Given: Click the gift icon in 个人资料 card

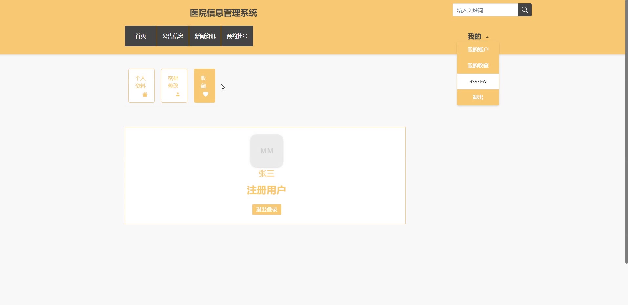Looking at the screenshot, I should coord(145,94).
